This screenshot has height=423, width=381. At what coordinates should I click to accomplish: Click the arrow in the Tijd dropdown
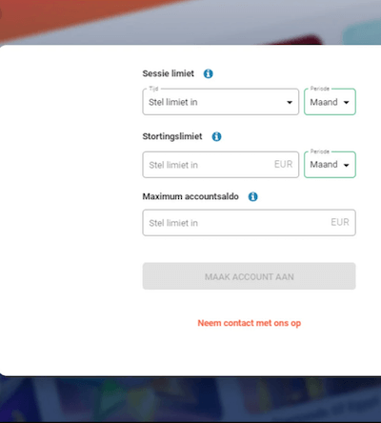[290, 102]
